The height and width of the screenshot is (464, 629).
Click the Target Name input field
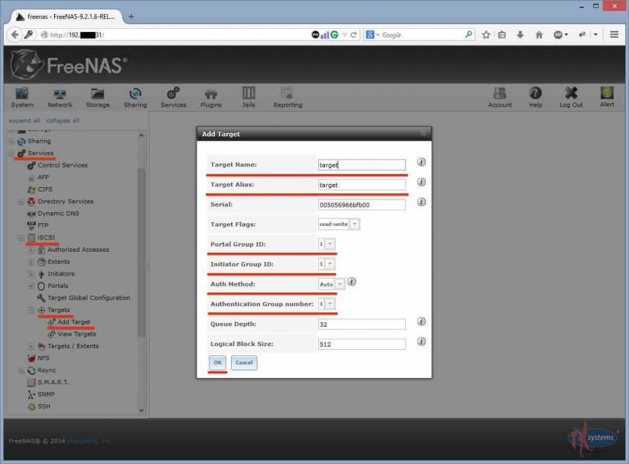point(362,164)
